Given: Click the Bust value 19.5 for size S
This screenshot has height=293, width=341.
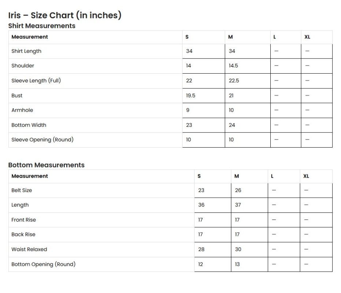Looking at the screenshot, I should tap(190, 96).
